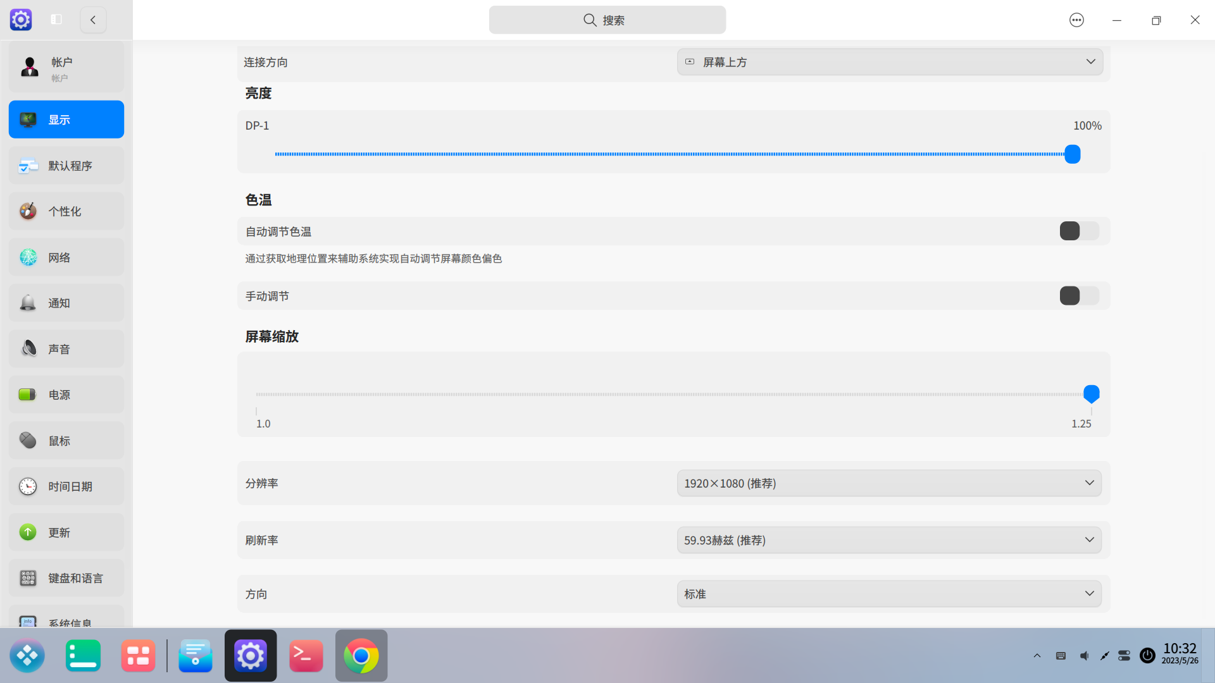1215x683 pixels.
Task: Go to 网络 settings in the sidebar
Action: pos(66,257)
